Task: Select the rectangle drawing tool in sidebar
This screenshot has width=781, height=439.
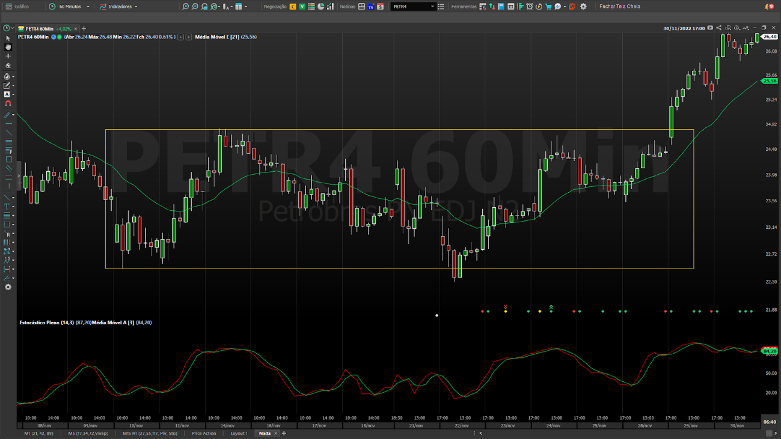Action: tap(8, 159)
